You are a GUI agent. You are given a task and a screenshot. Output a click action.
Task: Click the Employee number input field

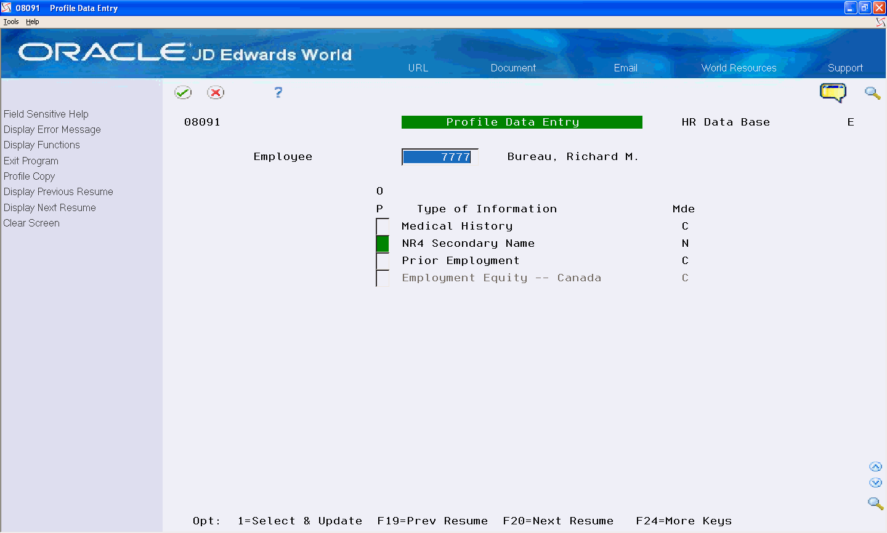tap(440, 157)
